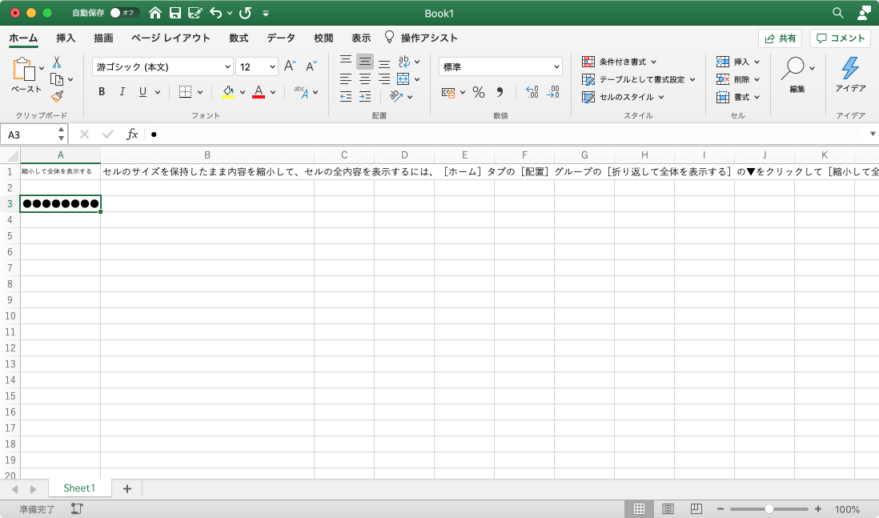879x518 pixels.
Task: Click the Redo arrow
Action: (245, 13)
